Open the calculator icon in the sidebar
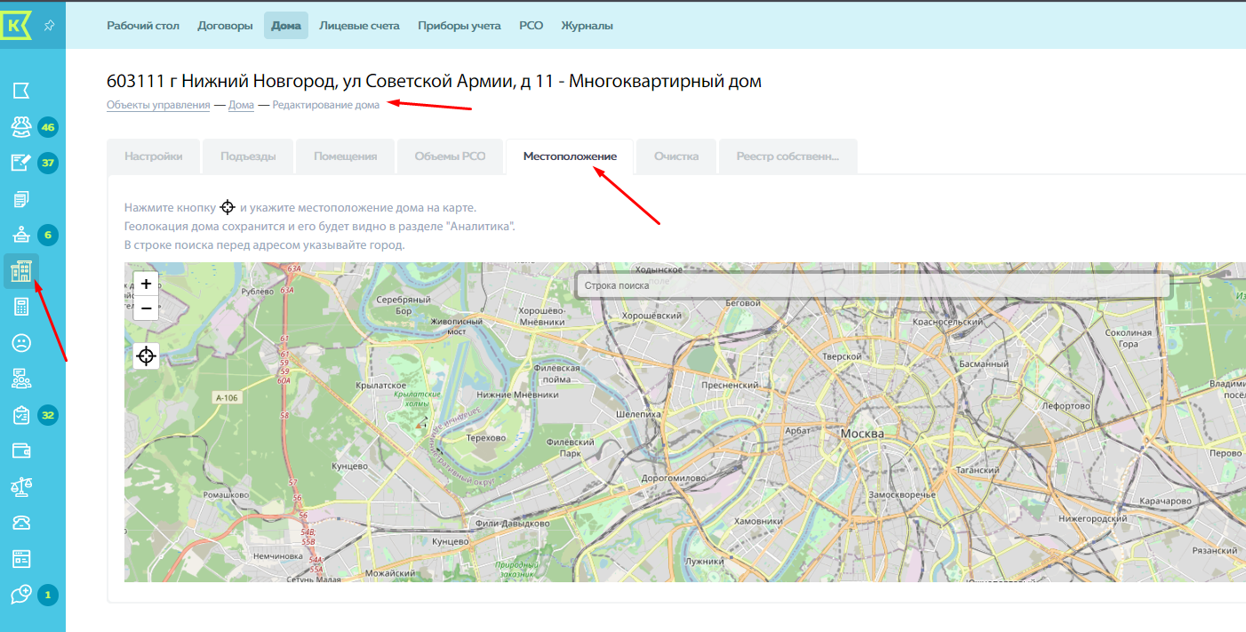The width and height of the screenshot is (1246, 632). 21,308
